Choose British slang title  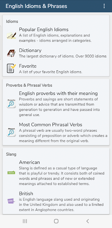point(26,194)
